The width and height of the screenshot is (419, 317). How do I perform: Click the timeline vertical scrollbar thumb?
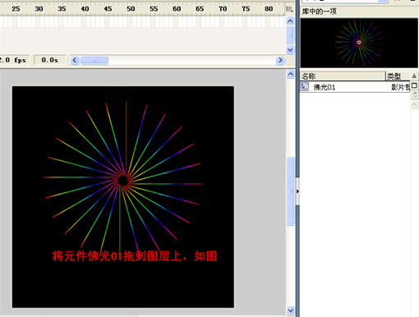click(x=290, y=34)
